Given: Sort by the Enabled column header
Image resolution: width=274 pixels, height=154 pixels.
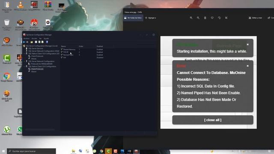Looking at the screenshot, I should (x=105, y=46).
